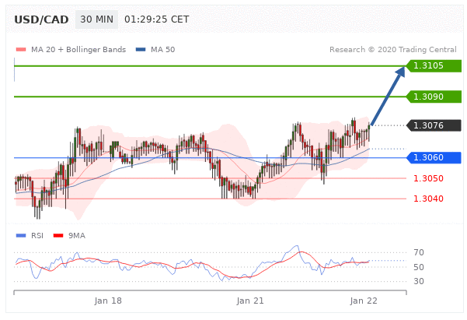Click the USD/CAD pair title
467x320 pixels.
tap(41, 19)
